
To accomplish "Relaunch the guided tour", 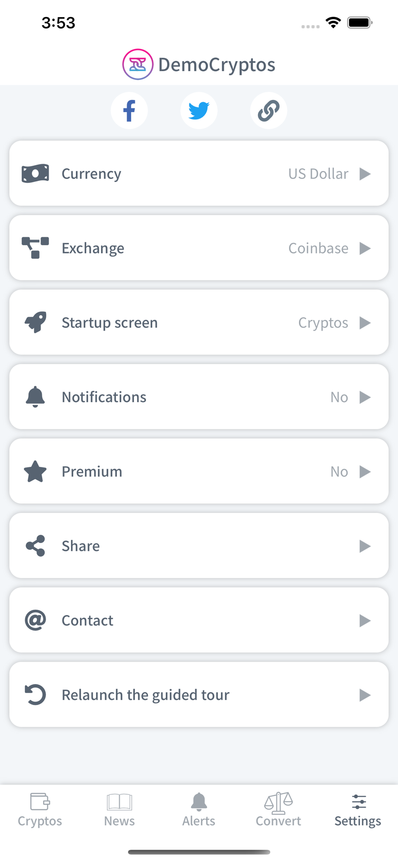I will tap(199, 695).
